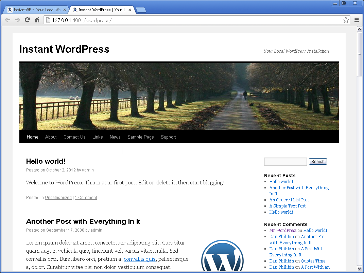Click the page icon in address bar
This screenshot has width=364, height=273.
[x=48, y=20]
